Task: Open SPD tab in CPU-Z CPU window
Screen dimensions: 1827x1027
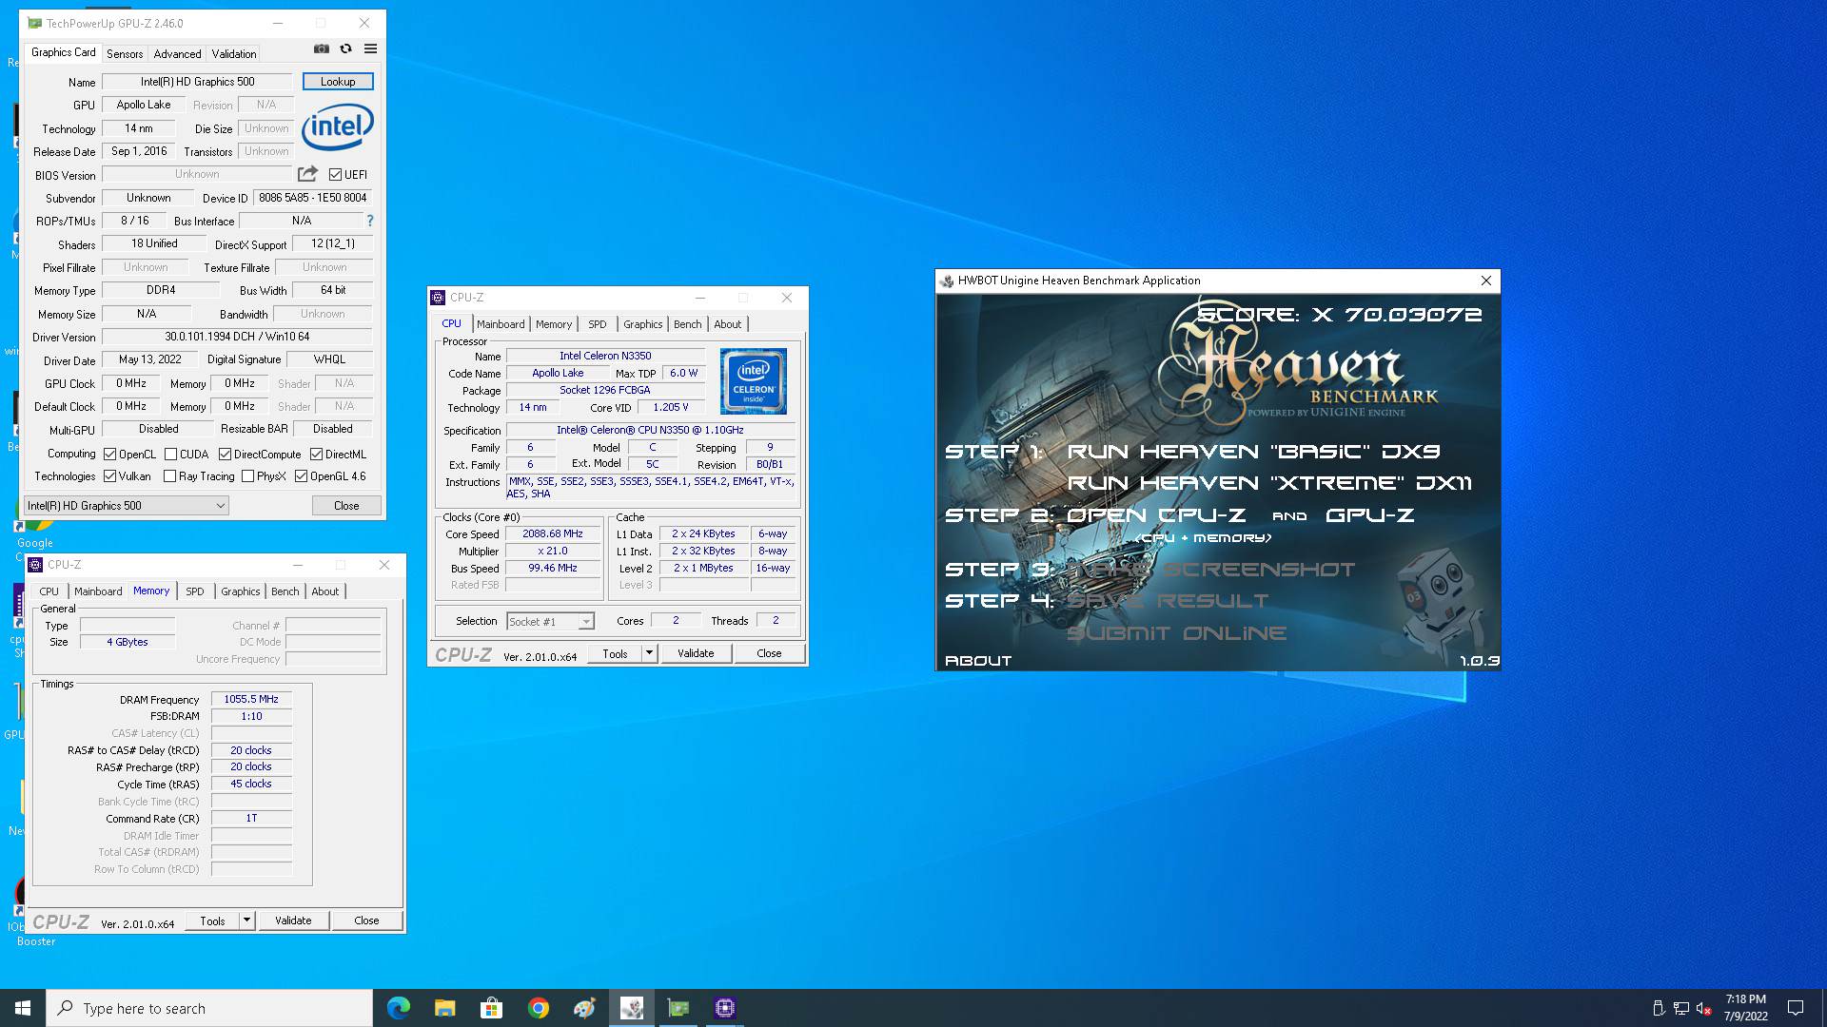Action: [x=597, y=324]
